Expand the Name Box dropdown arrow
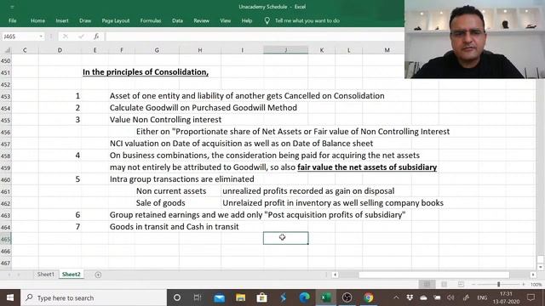 tap(41, 37)
